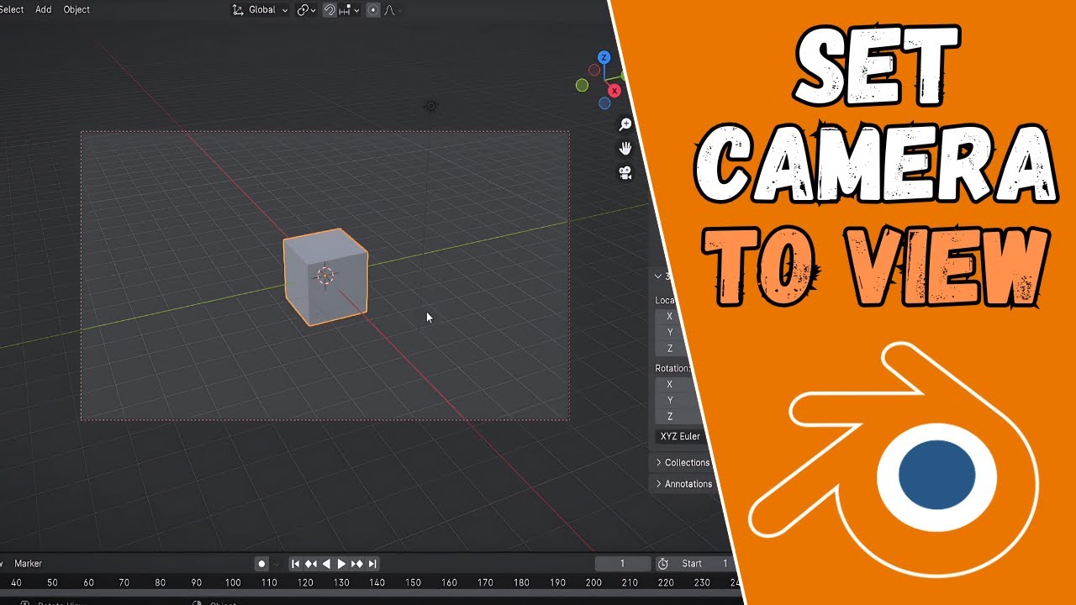Jump to next keyframe
The image size is (1076, 605).
[x=356, y=564]
